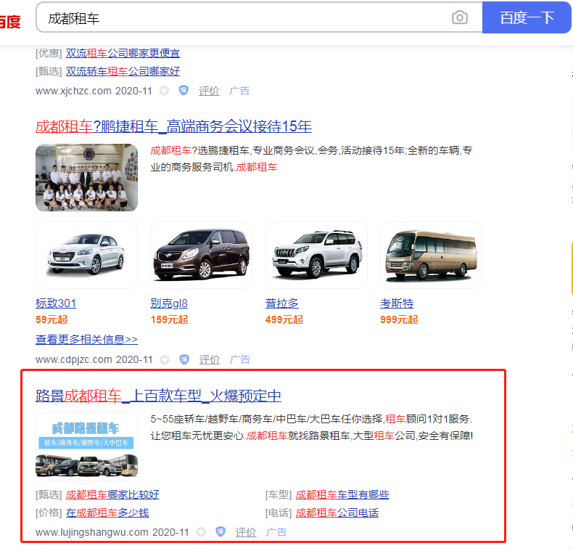
Task: Open the 考斯特 bus image
Action: tap(431, 256)
